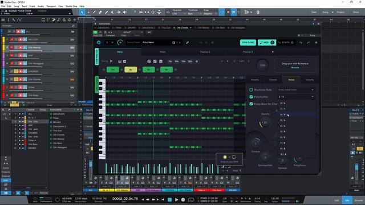Click the undo arrow in Orb plugin
Viewport: 365px width, 205px height.
pyautogui.click(x=301, y=43)
